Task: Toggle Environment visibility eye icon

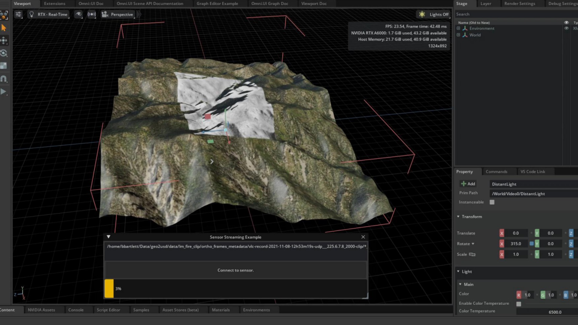Action: click(x=566, y=28)
